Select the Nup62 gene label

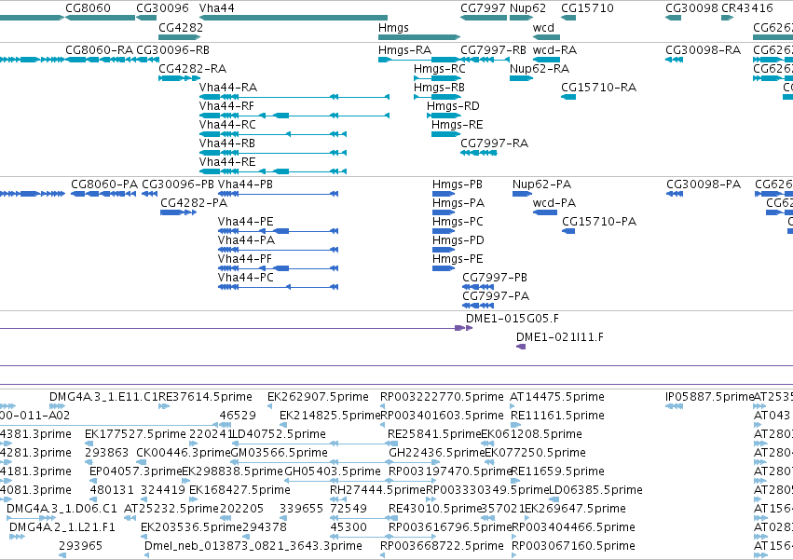click(528, 8)
